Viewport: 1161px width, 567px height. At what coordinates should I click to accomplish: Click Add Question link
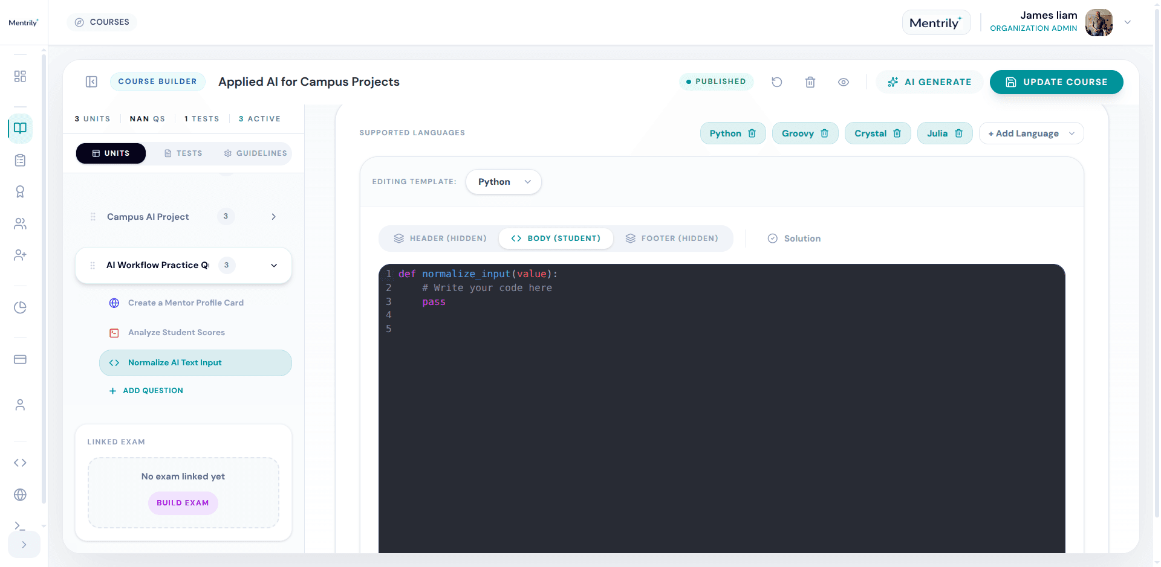coord(146,391)
